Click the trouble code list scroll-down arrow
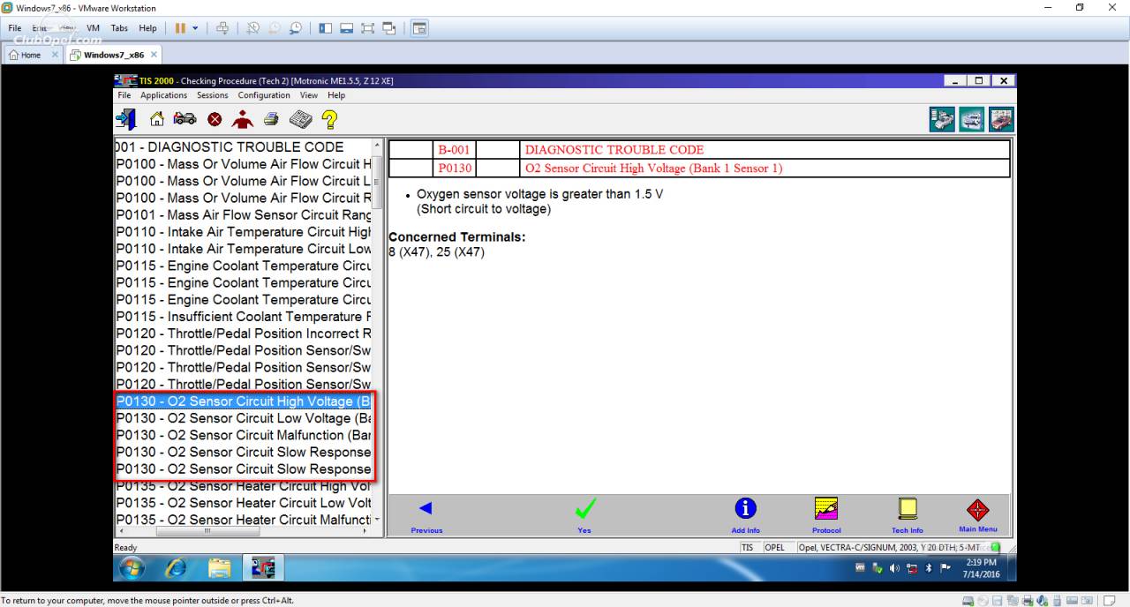 [378, 520]
